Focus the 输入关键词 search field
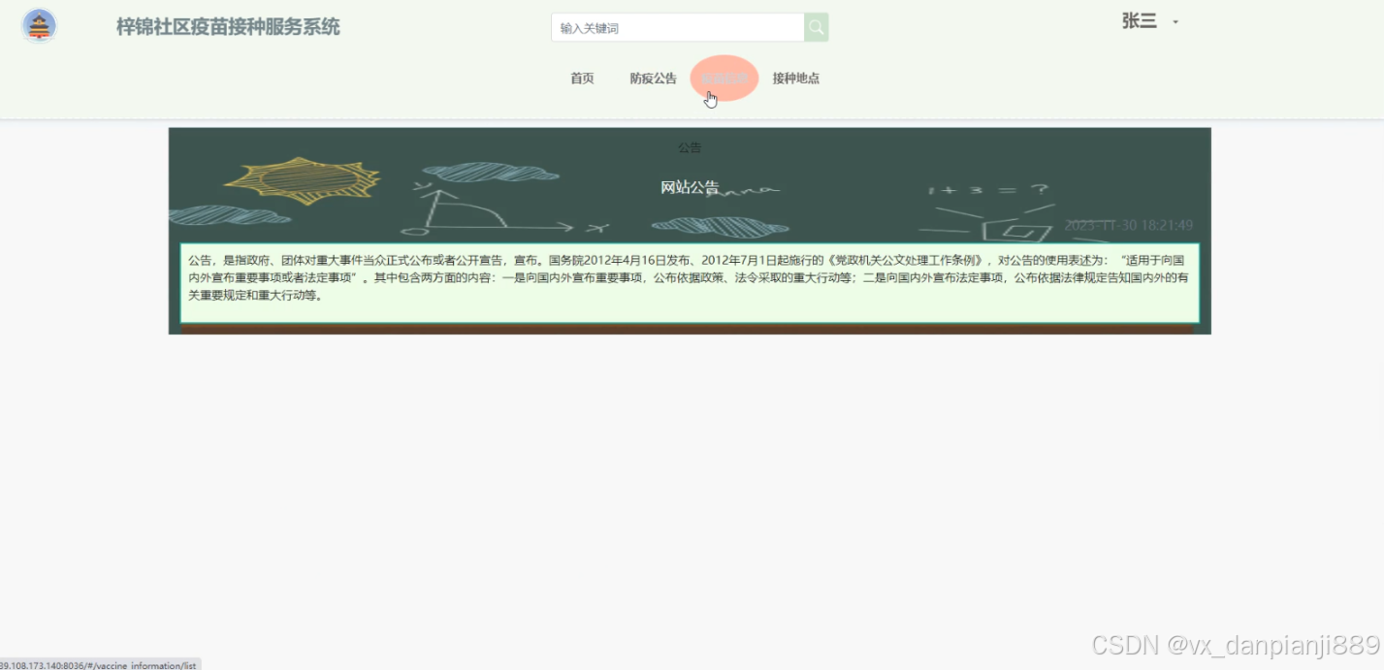 point(678,28)
